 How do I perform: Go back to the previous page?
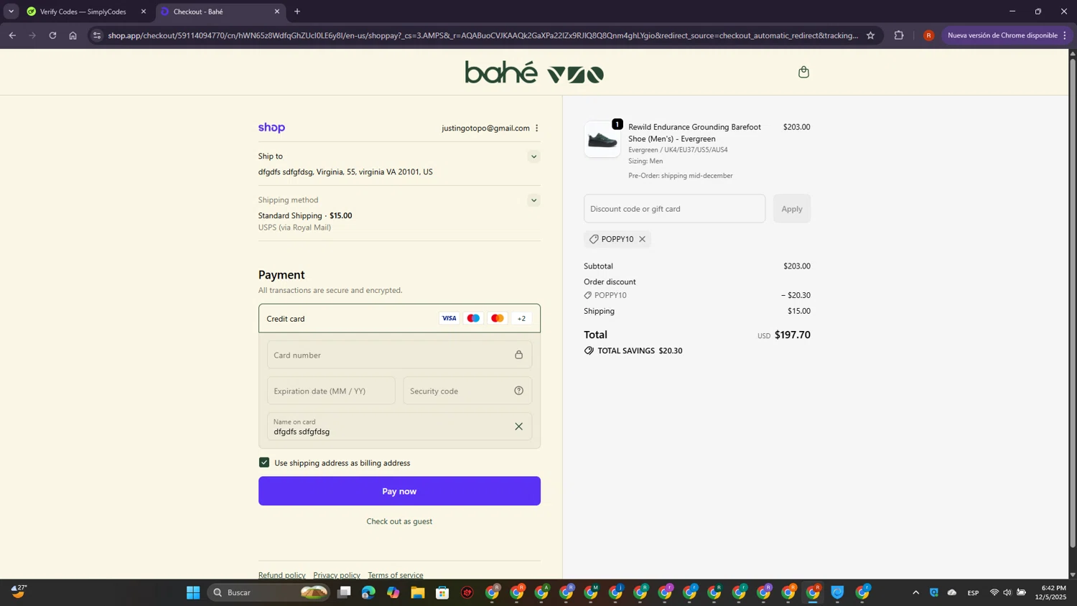(12, 35)
